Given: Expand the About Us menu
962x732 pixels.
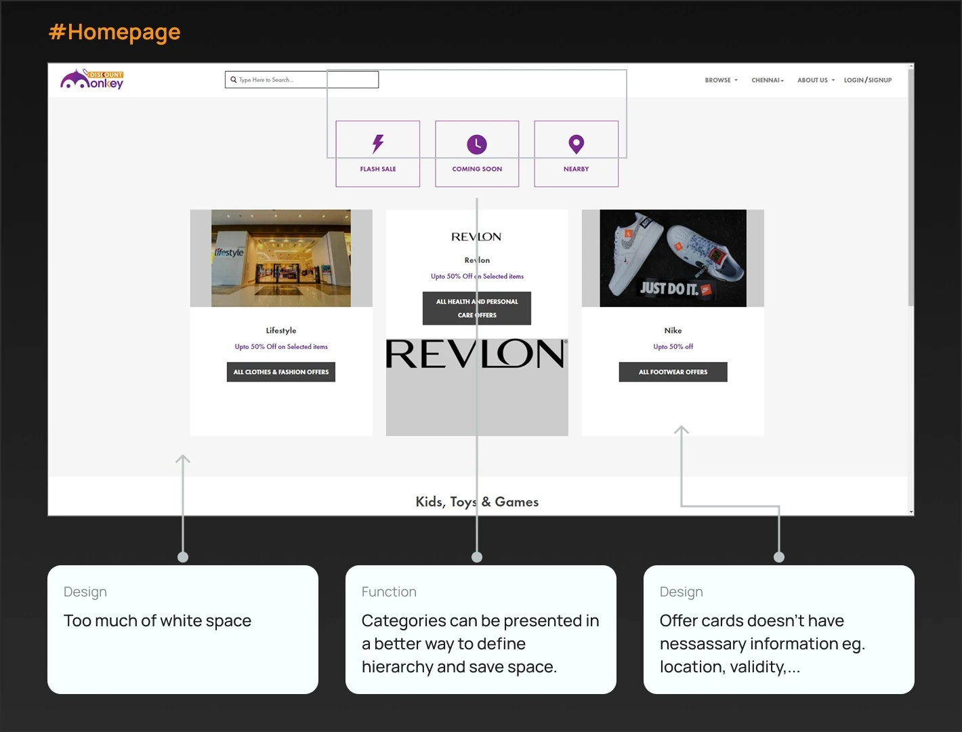Looking at the screenshot, I should click(816, 80).
